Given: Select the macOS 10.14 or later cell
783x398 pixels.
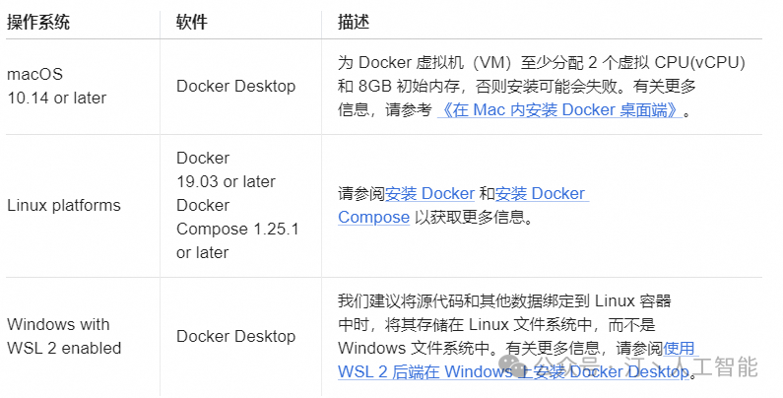Looking at the screenshot, I should (x=56, y=86).
